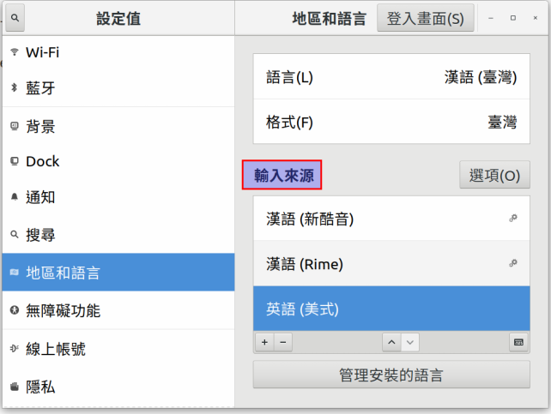The width and height of the screenshot is (551, 414).
Task: Open Dock settings in sidebar
Action: coord(118,161)
